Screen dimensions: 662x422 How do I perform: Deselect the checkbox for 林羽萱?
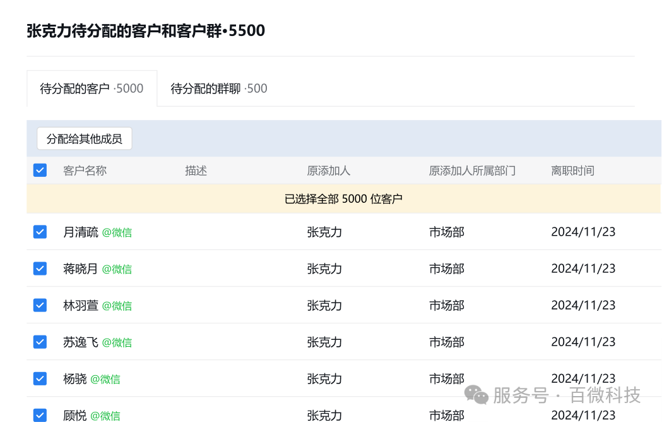click(40, 305)
